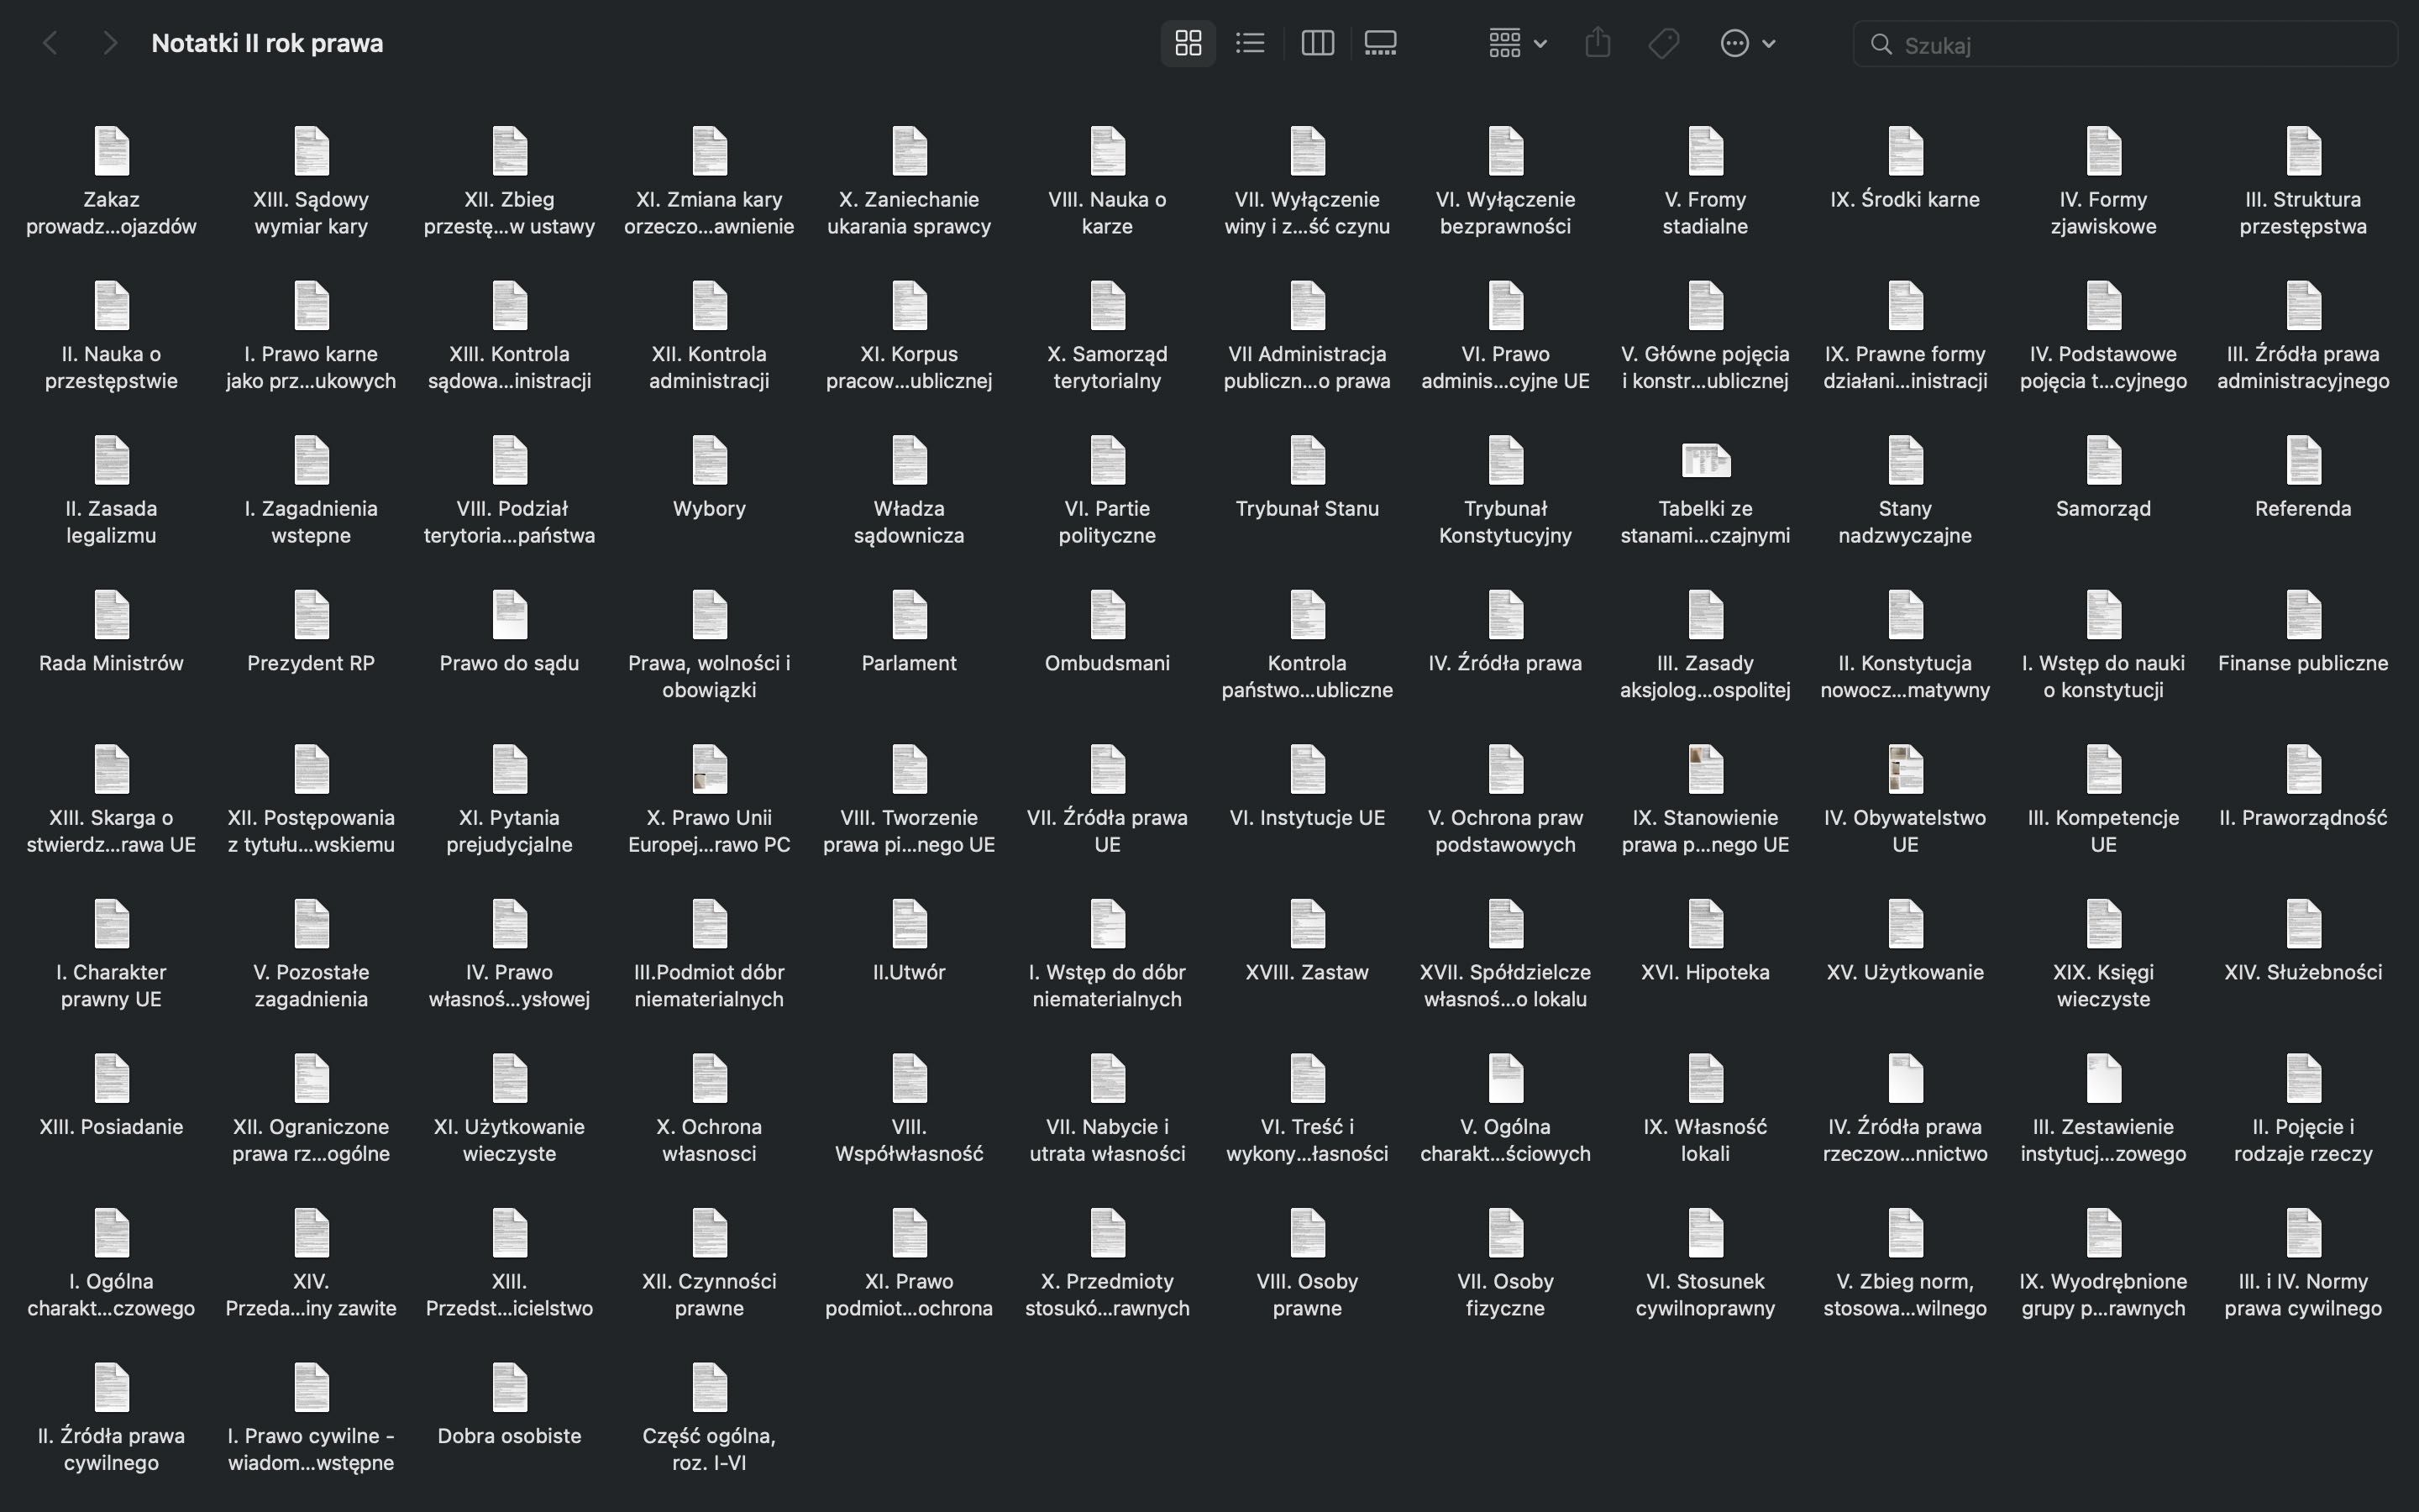The height and width of the screenshot is (1512, 2419).
Task: Open the More actions ellipsis menu
Action: point(1747,43)
